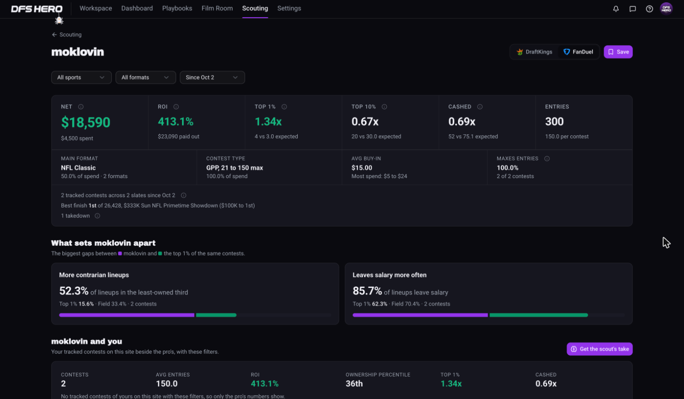Screen dimensions: 684x399
Task: Click the info icon beside MAXES ENTRIES
Action: pyautogui.click(x=547, y=159)
